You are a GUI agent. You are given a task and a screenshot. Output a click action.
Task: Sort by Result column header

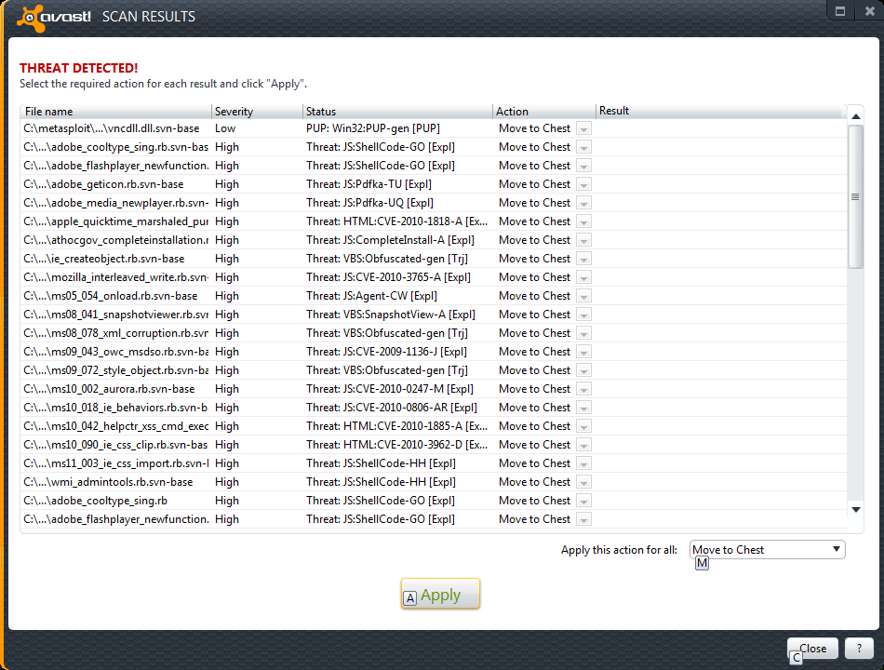(721, 111)
